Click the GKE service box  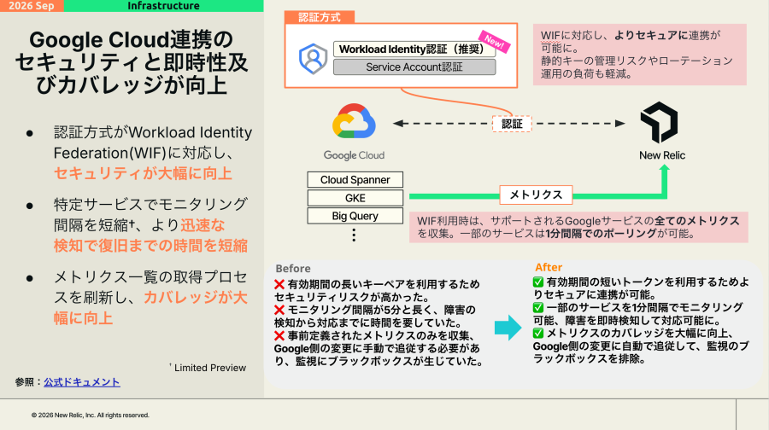tap(355, 198)
